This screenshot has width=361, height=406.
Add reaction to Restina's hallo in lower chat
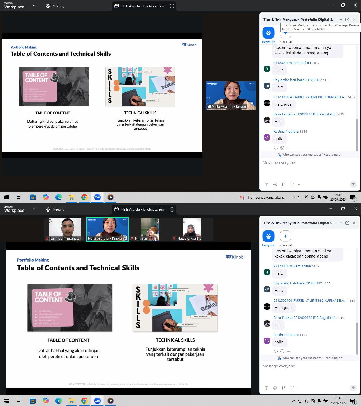coord(282,351)
